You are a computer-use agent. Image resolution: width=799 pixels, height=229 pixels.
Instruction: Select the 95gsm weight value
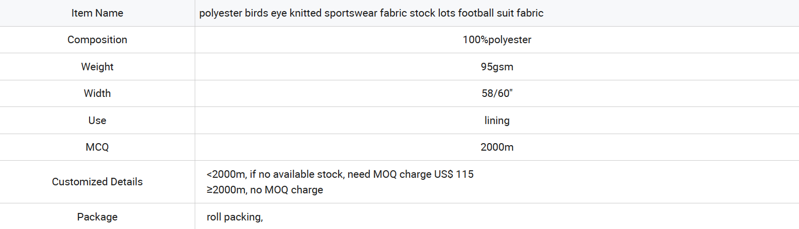pos(497,67)
